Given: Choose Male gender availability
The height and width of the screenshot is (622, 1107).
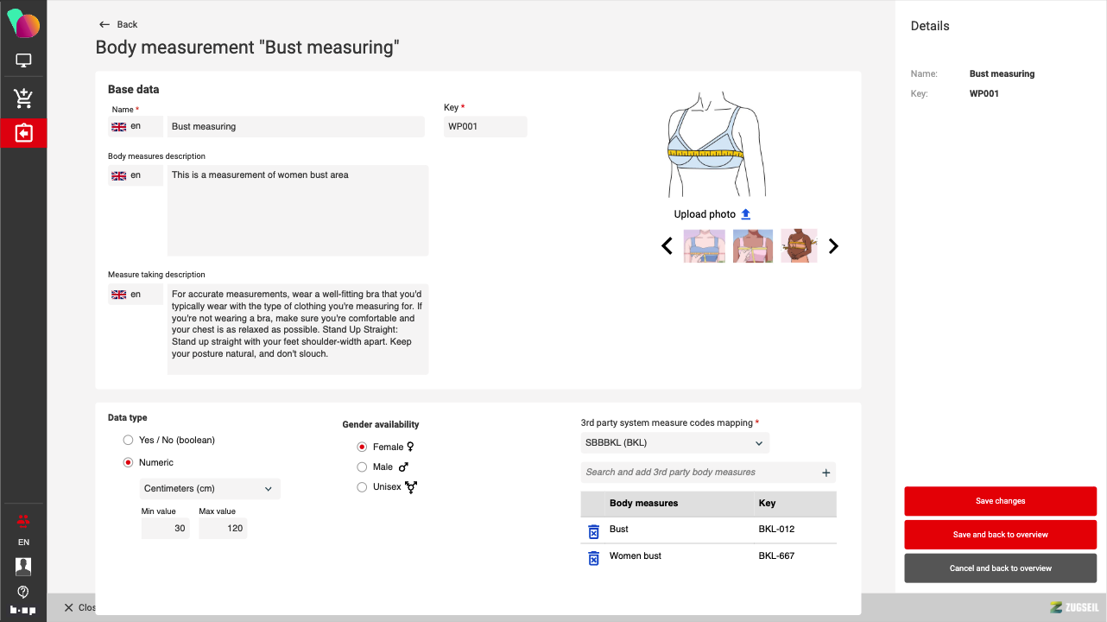Looking at the screenshot, I should coord(362,467).
